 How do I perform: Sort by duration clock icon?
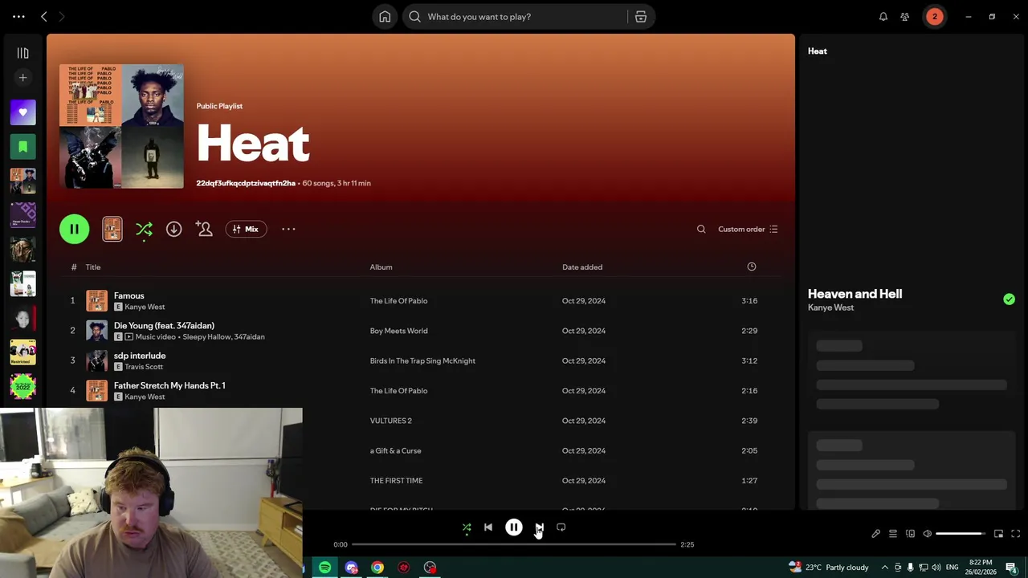[x=752, y=267]
